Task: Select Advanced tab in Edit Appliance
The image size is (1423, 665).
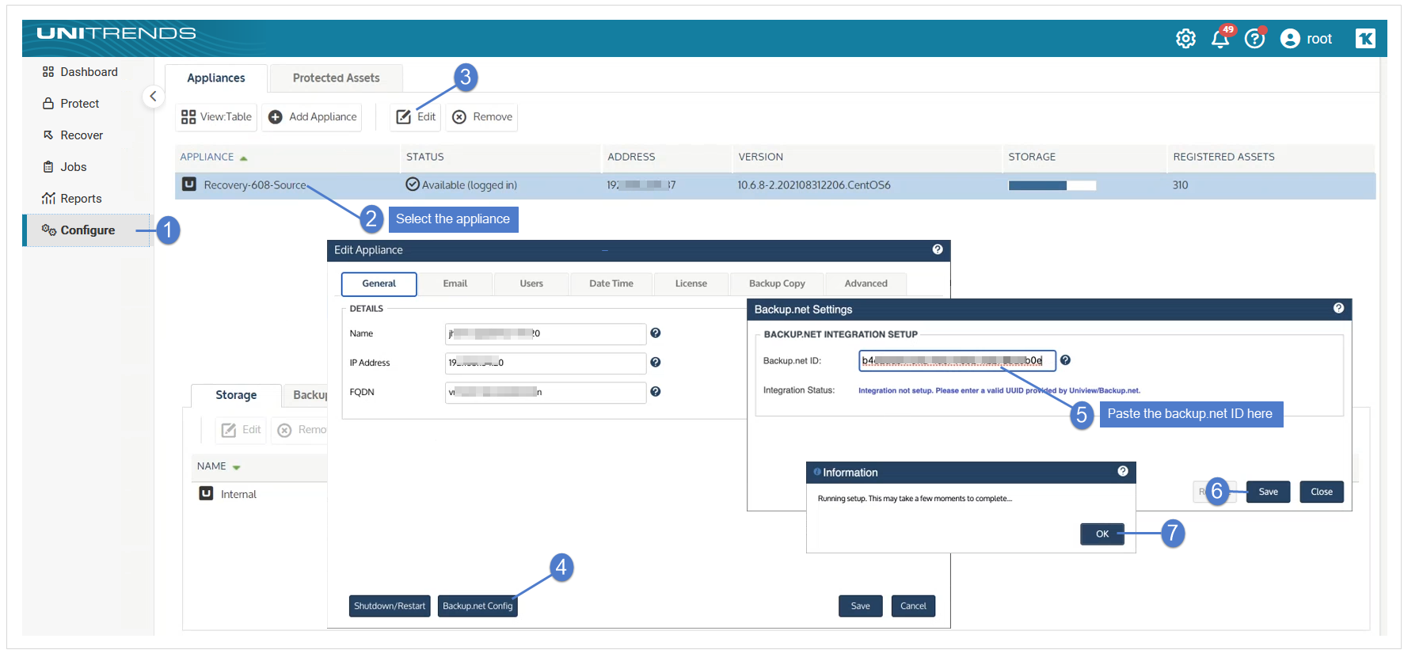Action: click(x=866, y=283)
